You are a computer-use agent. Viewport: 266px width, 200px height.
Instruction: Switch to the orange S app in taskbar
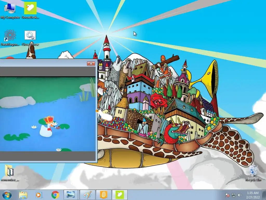pyautogui.click(x=103, y=195)
